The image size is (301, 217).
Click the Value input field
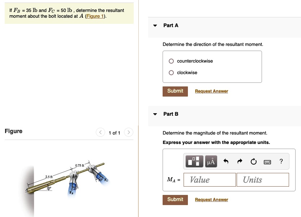point(210,179)
